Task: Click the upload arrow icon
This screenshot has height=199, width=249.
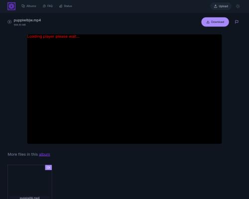Action: pyautogui.click(x=216, y=6)
